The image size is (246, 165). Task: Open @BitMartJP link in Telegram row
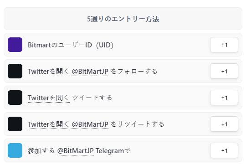point(75,151)
